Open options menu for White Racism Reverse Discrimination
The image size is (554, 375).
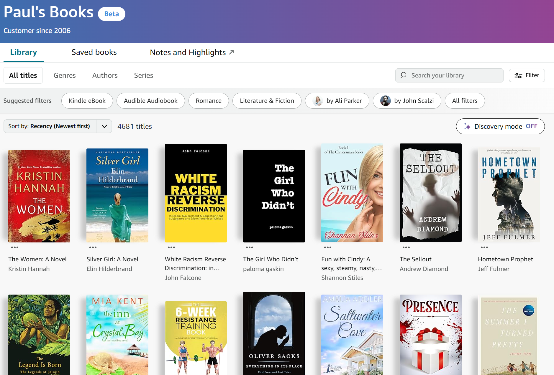click(x=171, y=247)
